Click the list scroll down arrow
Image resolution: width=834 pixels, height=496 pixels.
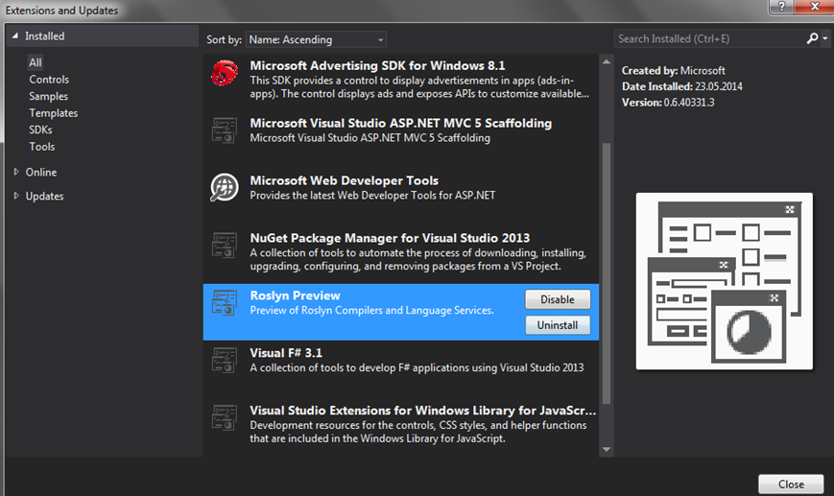607,449
